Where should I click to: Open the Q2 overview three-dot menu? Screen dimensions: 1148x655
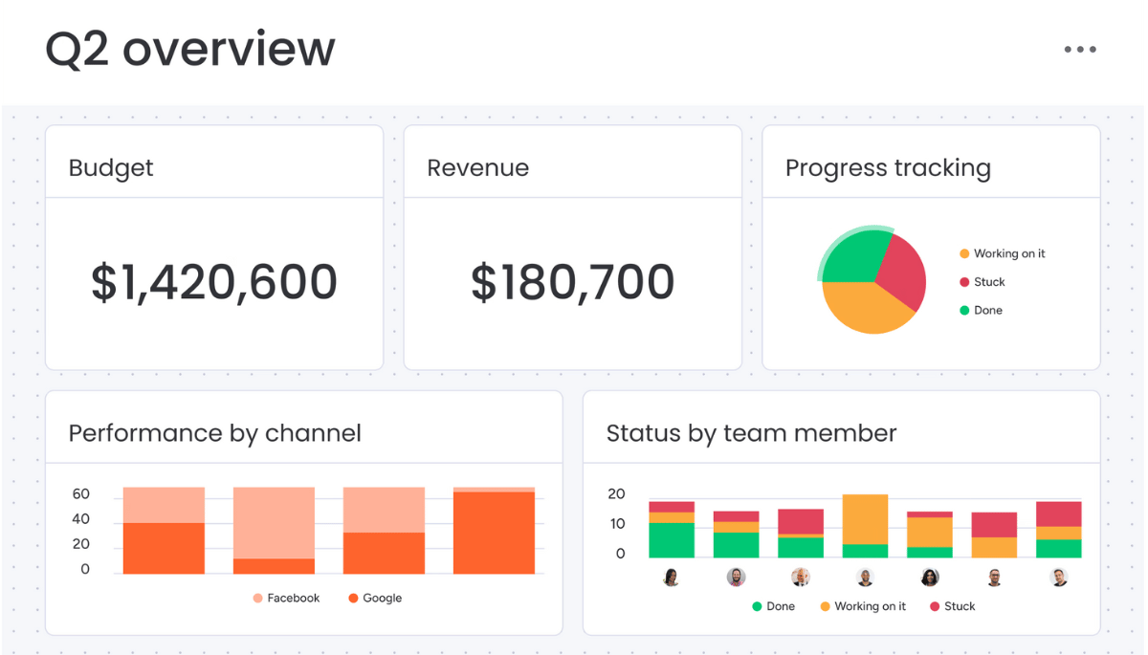pos(1080,50)
